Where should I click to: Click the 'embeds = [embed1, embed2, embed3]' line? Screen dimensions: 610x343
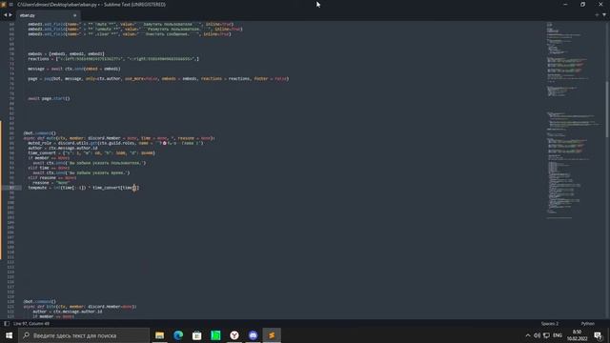click(x=66, y=53)
